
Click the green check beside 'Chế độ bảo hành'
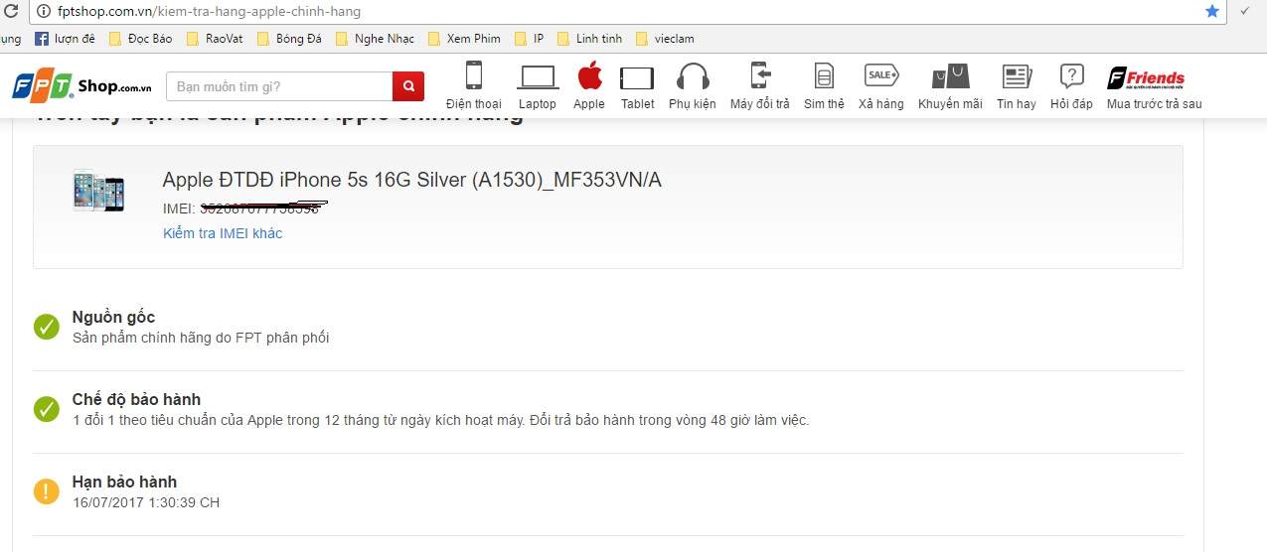(47, 409)
